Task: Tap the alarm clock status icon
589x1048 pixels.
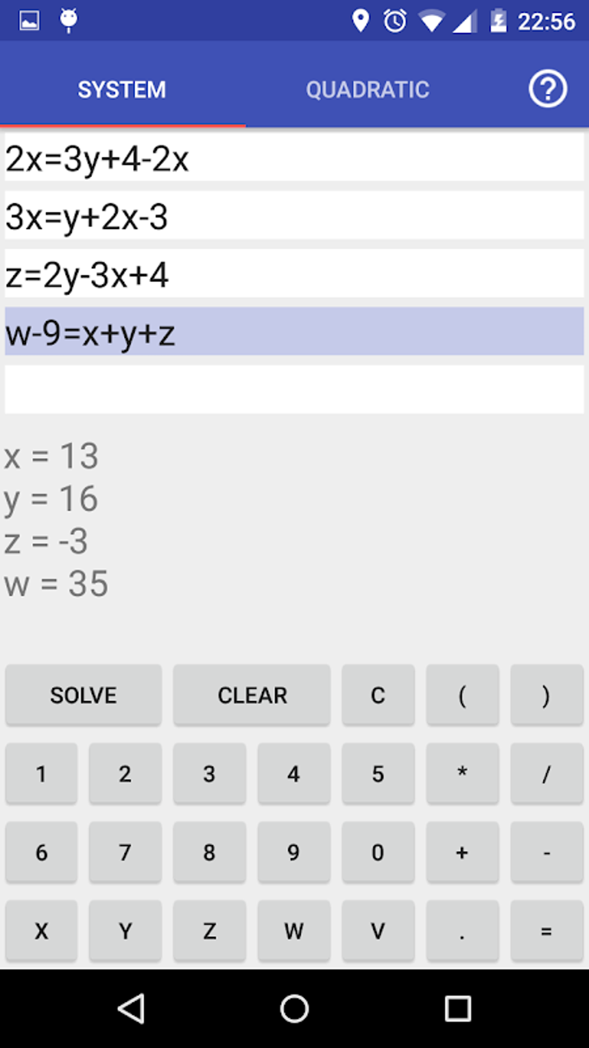Action: 395,21
